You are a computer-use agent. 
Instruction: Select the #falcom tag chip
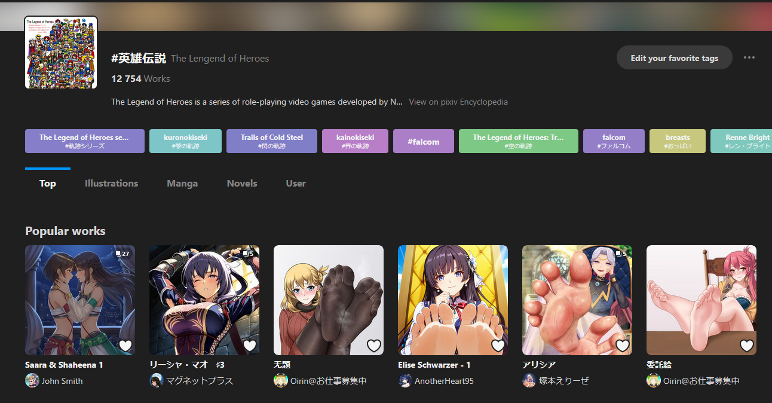click(x=424, y=141)
